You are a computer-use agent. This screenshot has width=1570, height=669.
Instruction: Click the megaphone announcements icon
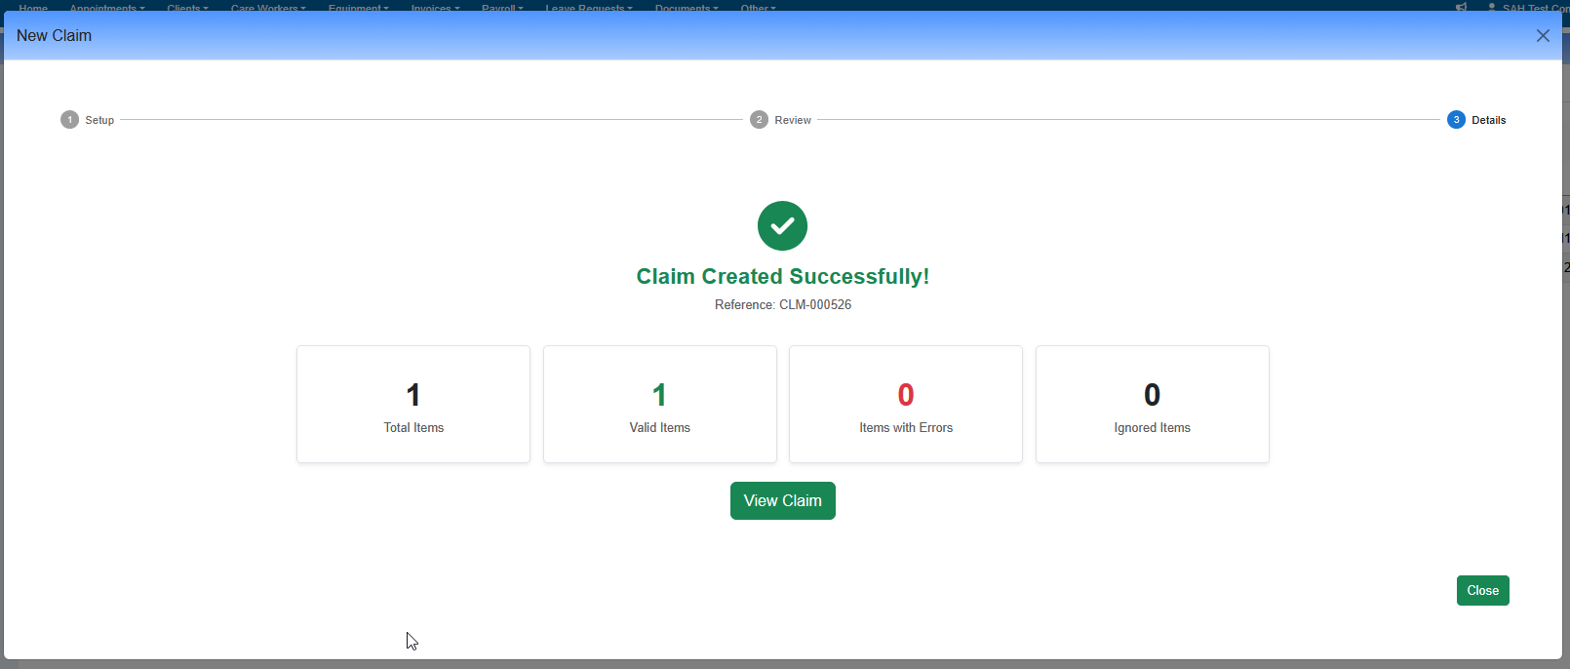click(x=1461, y=7)
